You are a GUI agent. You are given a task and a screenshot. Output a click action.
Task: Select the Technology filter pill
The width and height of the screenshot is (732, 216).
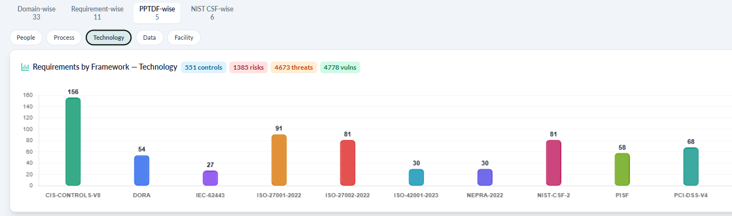pyautogui.click(x=109, y=38)
